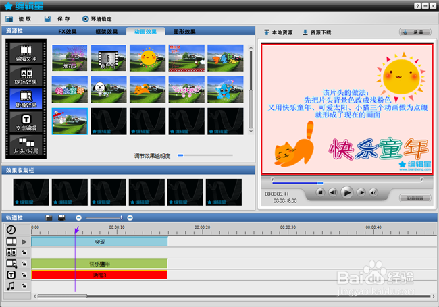Choose the blue star animation thumbnail
The image size is (439, 307).
[x=226, y=90]
